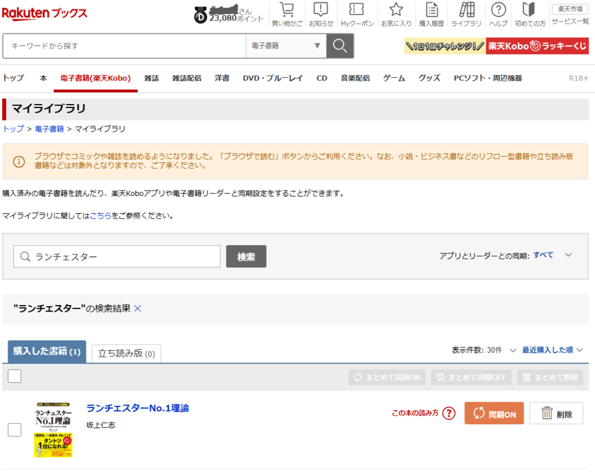This screenshot has height=473, width=595.
Task: Open My coupon (Myクーポン) icon
Action: pyautogui.click(x=357, y=15)
